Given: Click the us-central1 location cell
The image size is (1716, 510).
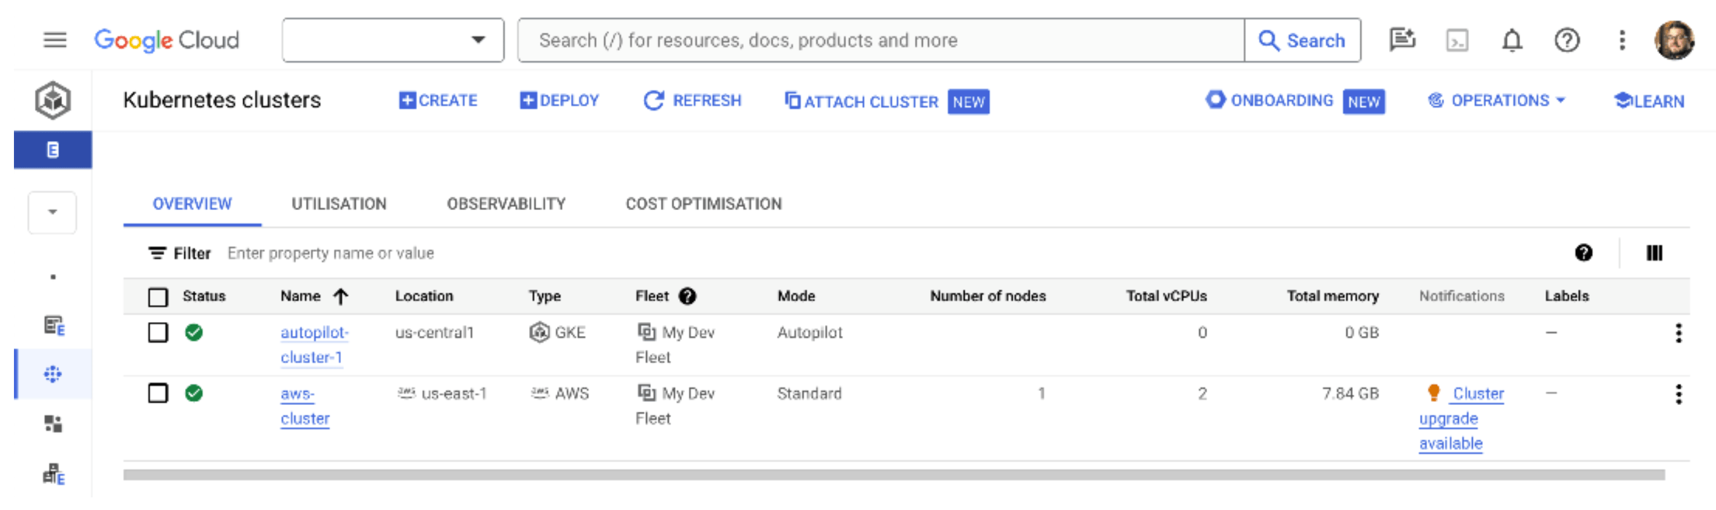Looking at the screenshot, I should click(x=434, y=332).
